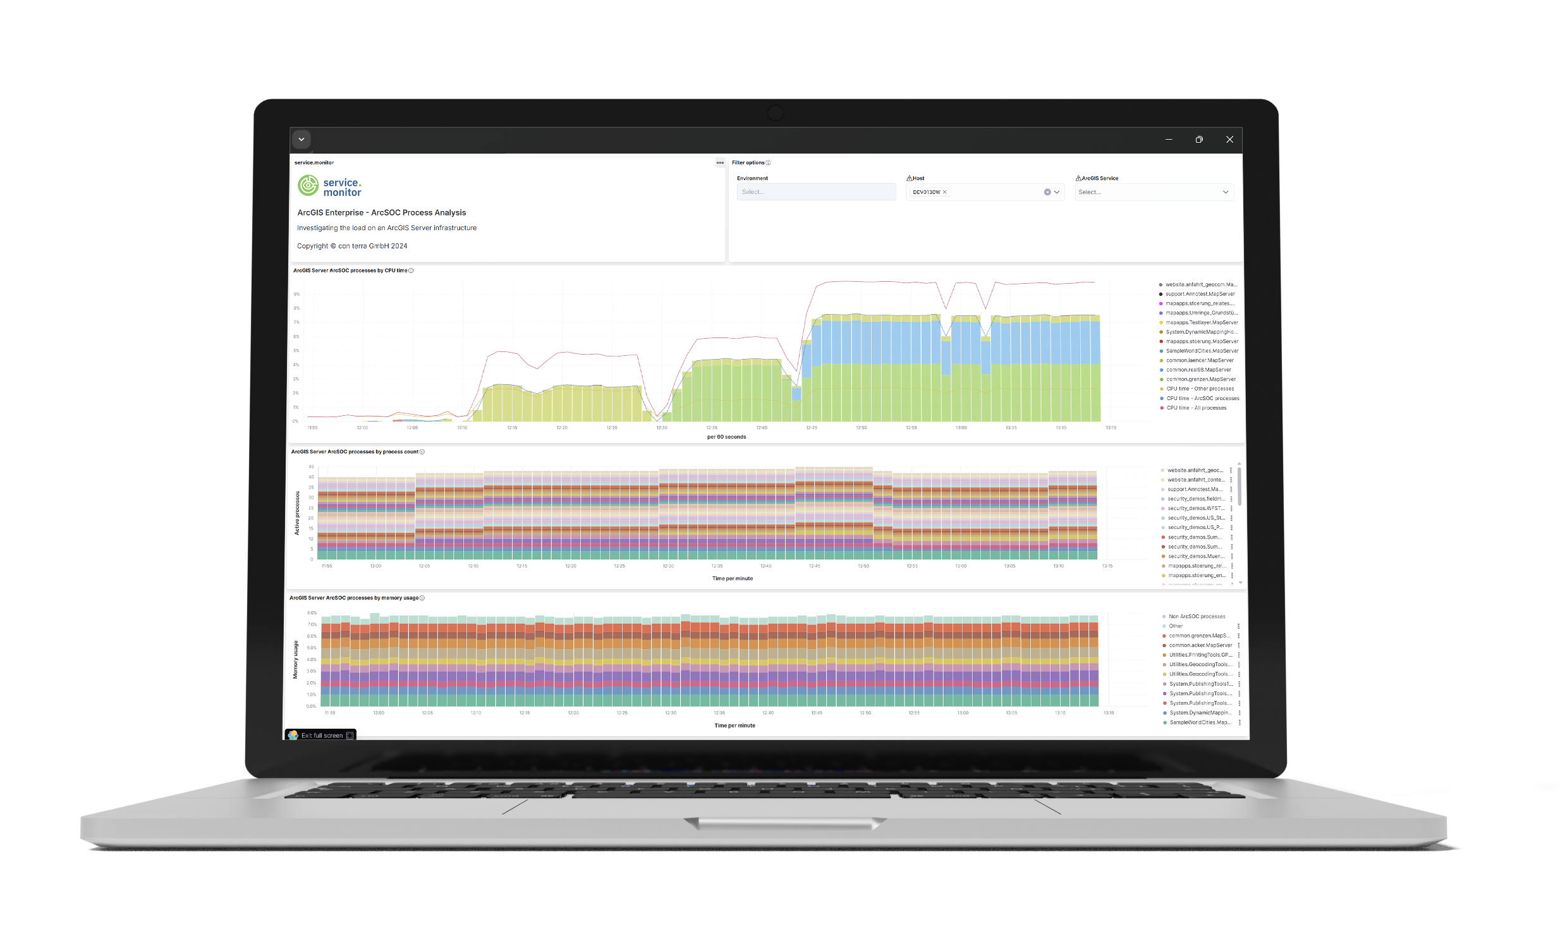1560x948 pixels.
Task: Hide the SampleWorldCities.MapServer series in the CPU chart
Action: click(1202, 351)
